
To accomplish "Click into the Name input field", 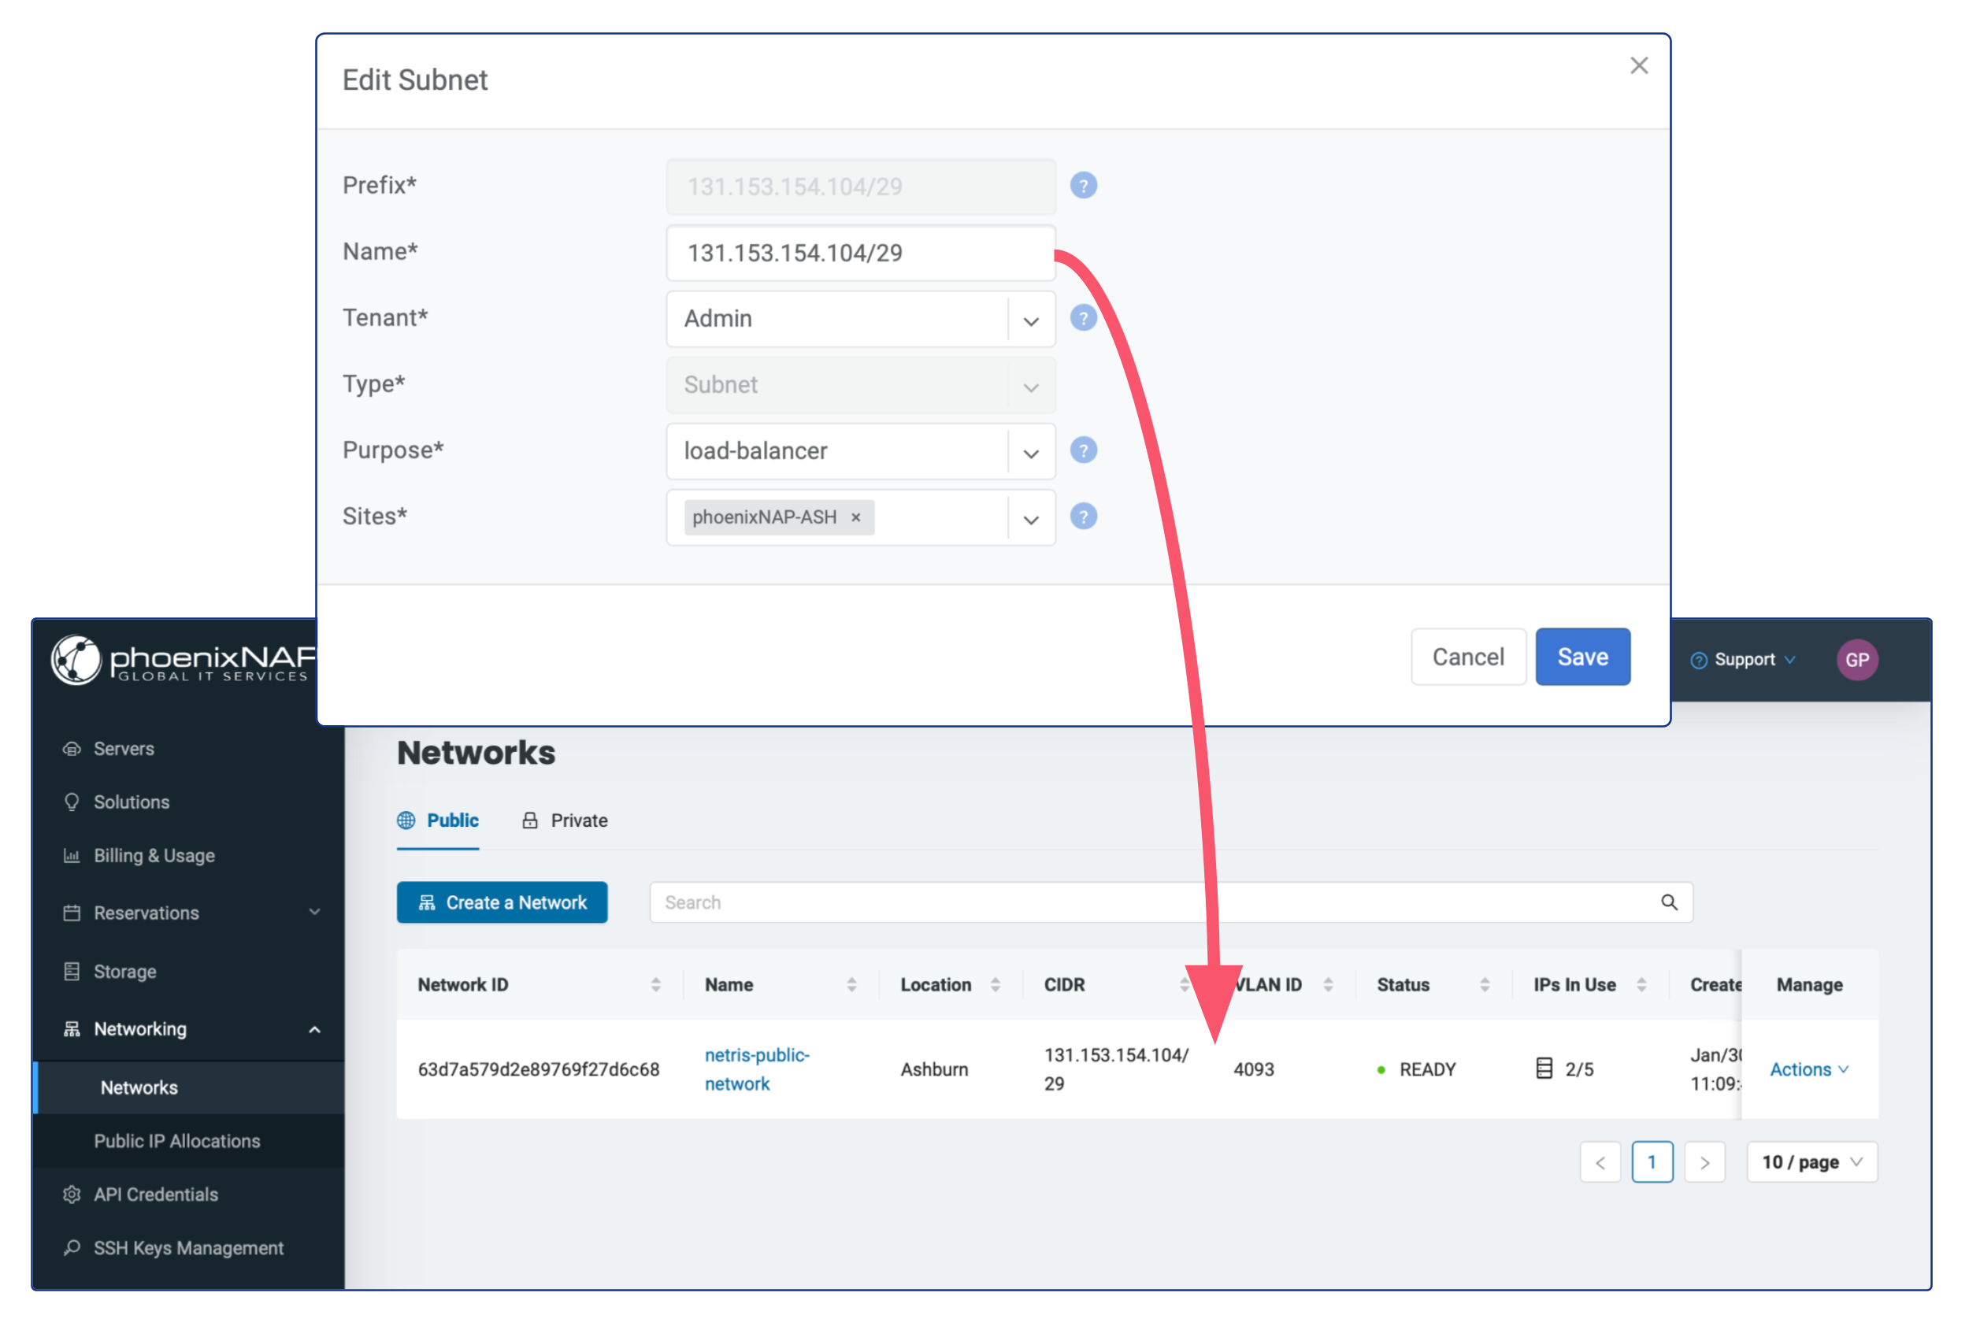I will pos(859,253).
